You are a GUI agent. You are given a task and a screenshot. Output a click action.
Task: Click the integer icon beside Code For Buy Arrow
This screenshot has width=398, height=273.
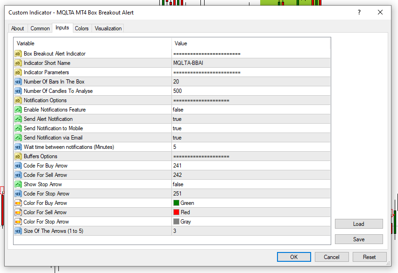coord(18,166)
